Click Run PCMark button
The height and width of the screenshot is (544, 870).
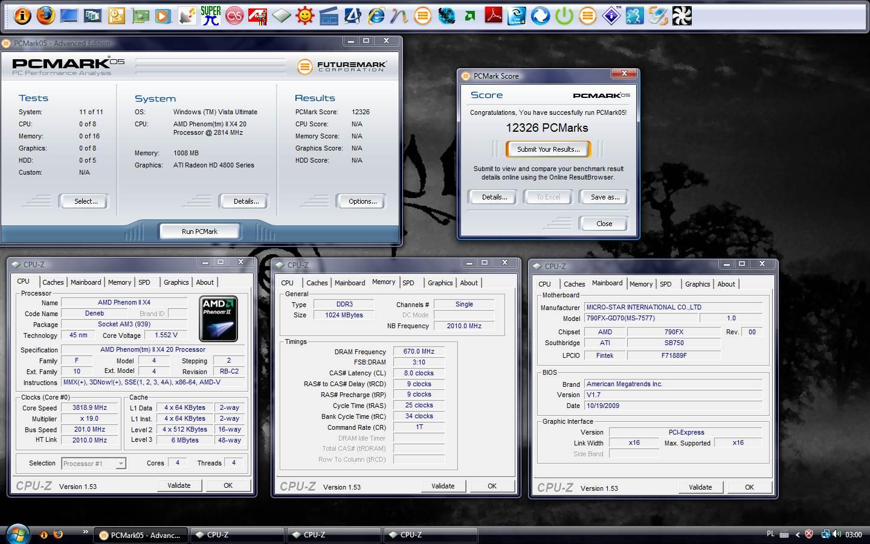click(x=199, y=232)
